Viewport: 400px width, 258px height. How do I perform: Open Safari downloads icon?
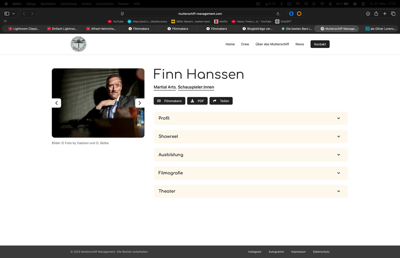tap(368, 14)
